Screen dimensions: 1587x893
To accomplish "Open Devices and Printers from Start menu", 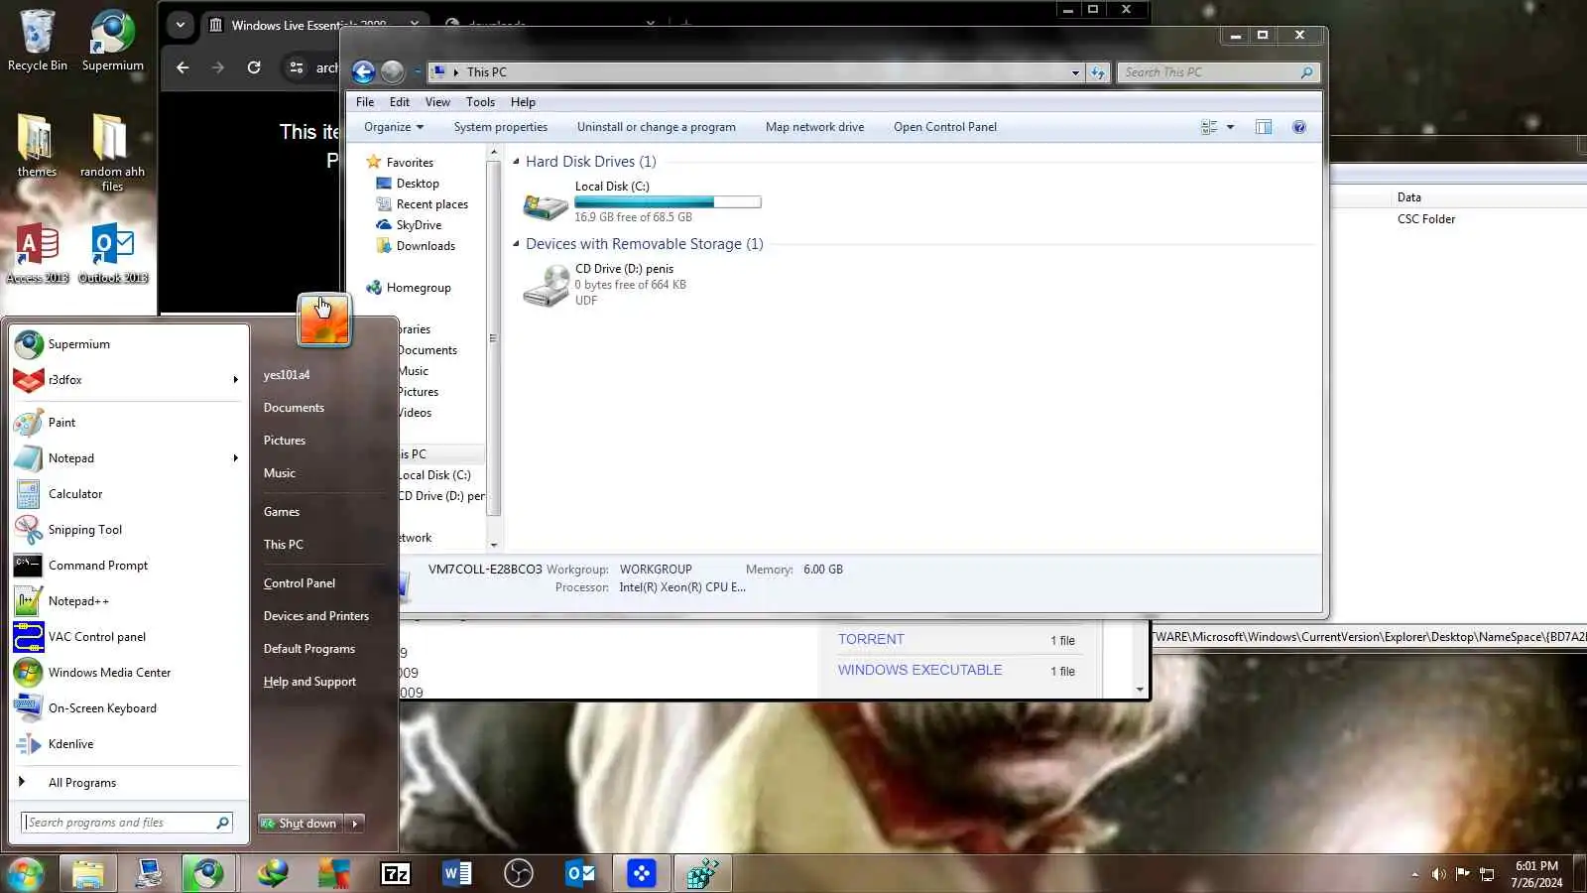I will click(316, 616).
